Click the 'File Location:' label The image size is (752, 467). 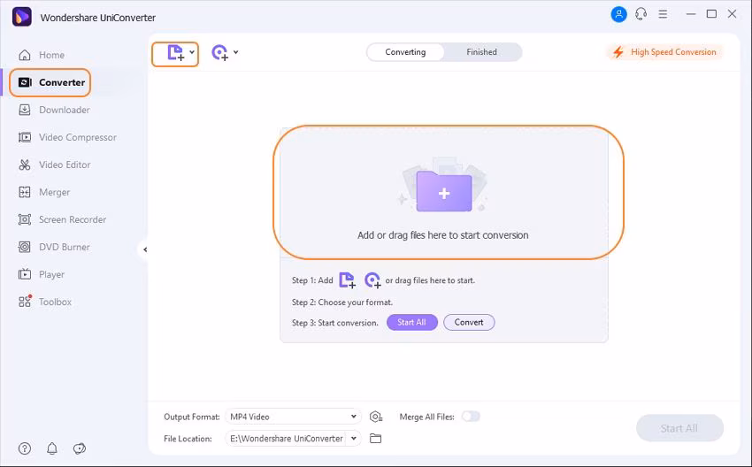[x=188, y=439]
